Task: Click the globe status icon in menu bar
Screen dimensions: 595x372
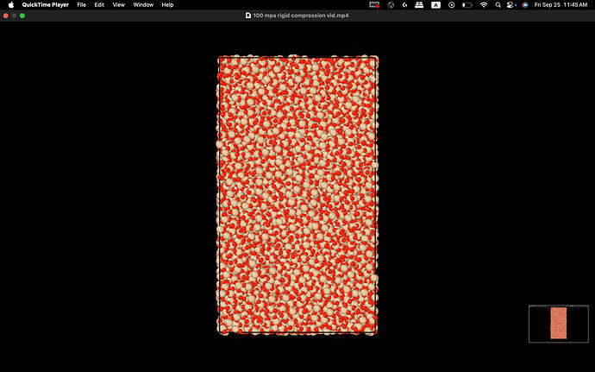Action: click(391, 5)
